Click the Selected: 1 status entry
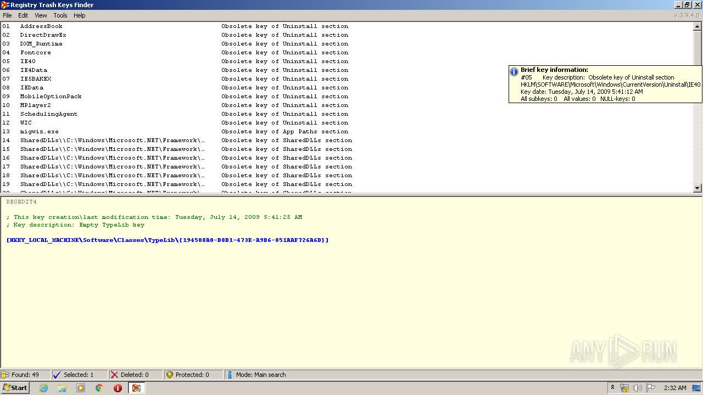The width and height of the screenshot is (703, 395). pyautogui.click(x=79, y=375)
